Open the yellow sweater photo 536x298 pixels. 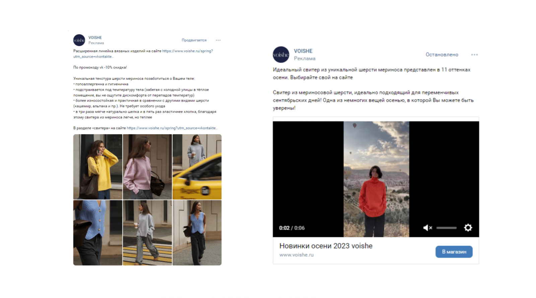[x=98, y=167]
